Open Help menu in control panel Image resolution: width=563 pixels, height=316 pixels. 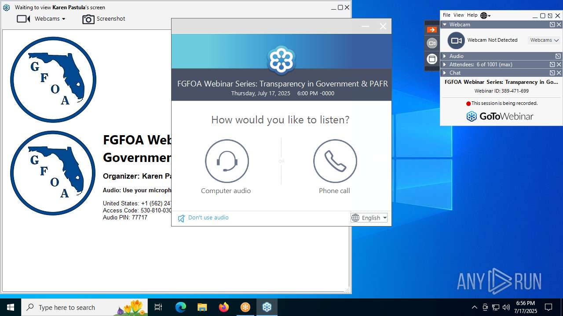(472, 15)
